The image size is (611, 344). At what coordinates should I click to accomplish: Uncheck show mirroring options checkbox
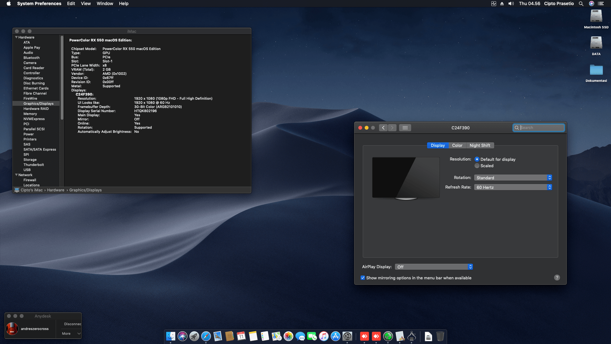click(363, 278)
